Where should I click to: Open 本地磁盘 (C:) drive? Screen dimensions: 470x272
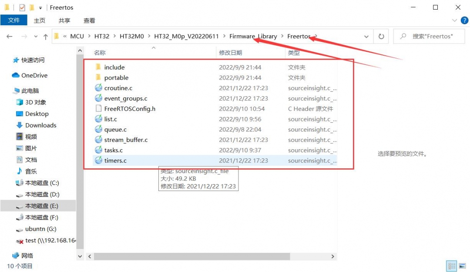coord(37,183)
